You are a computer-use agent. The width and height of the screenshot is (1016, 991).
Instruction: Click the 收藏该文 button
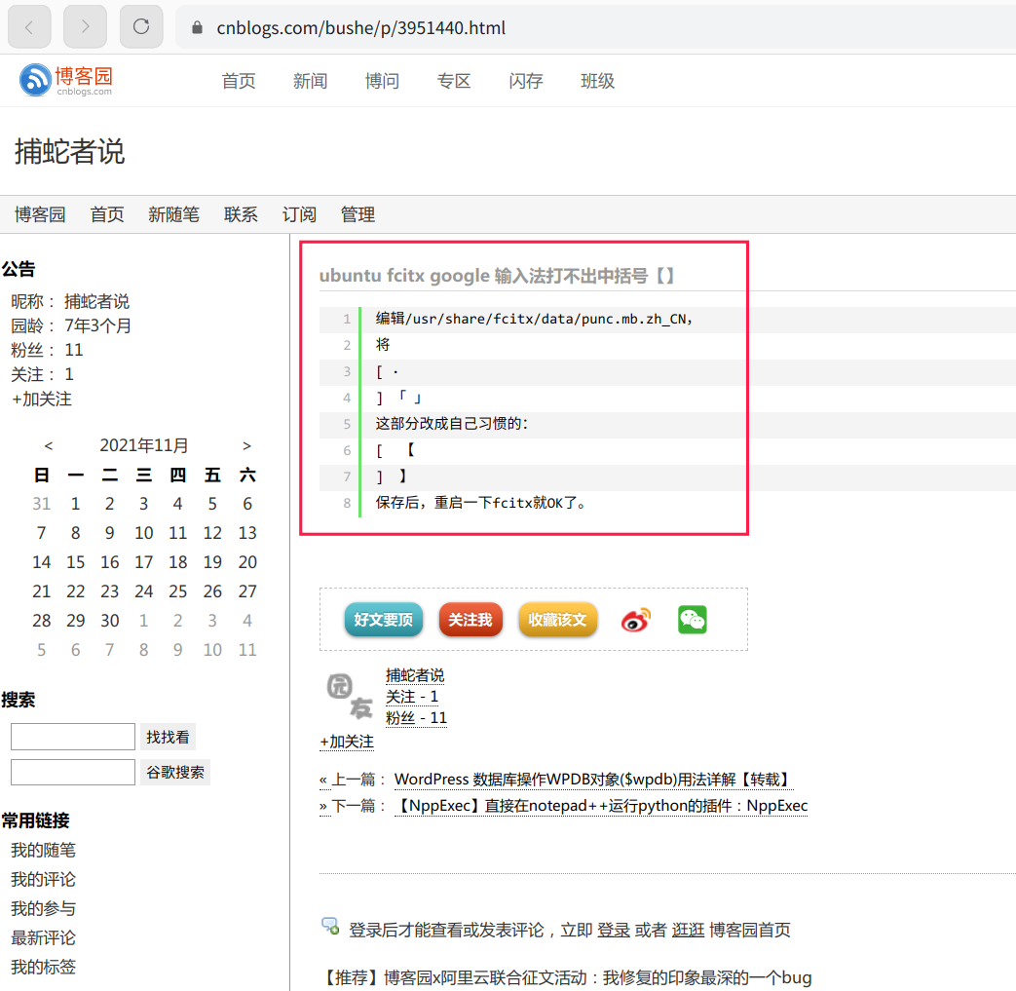coord(557,620)
